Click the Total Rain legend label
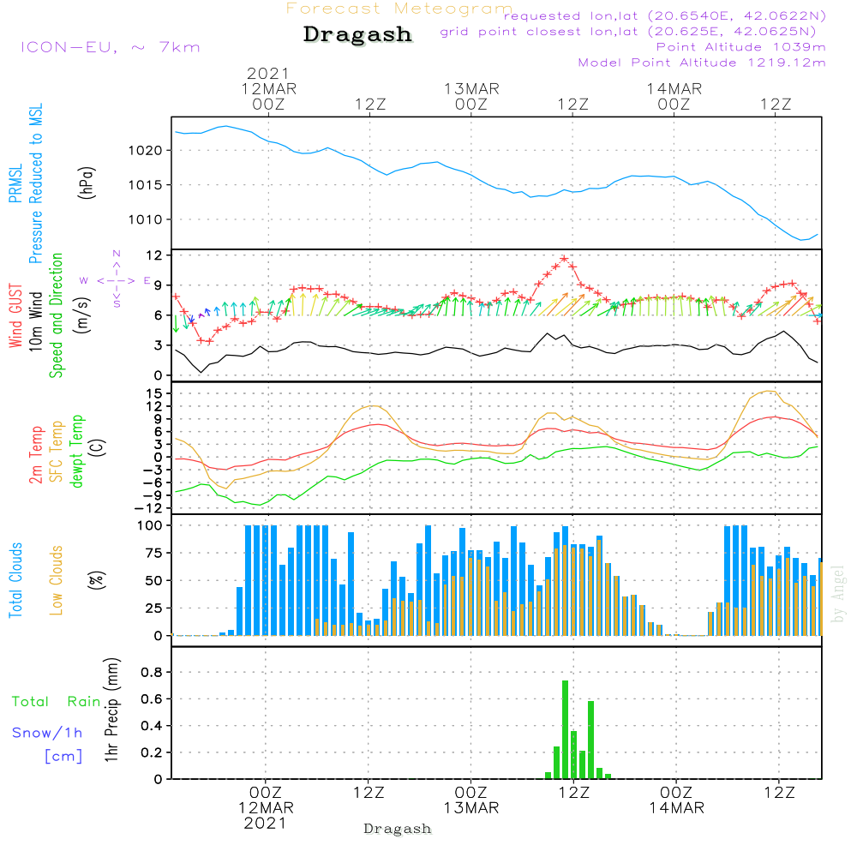The image size is (857, 857). 56,702
